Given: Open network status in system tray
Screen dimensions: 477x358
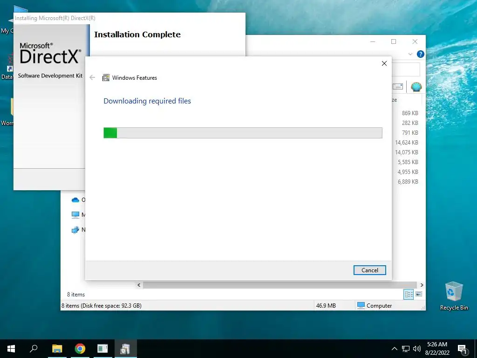Looking at the screenshot, I should coord(406,349).
